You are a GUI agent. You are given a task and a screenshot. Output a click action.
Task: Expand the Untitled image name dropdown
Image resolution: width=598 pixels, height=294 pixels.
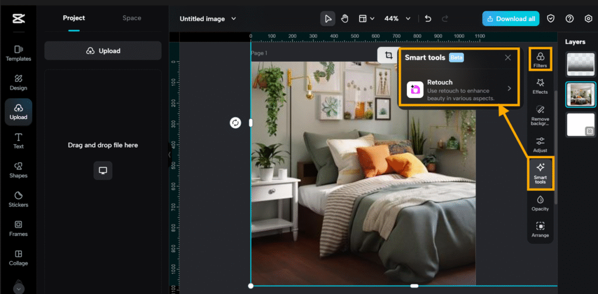208,19
